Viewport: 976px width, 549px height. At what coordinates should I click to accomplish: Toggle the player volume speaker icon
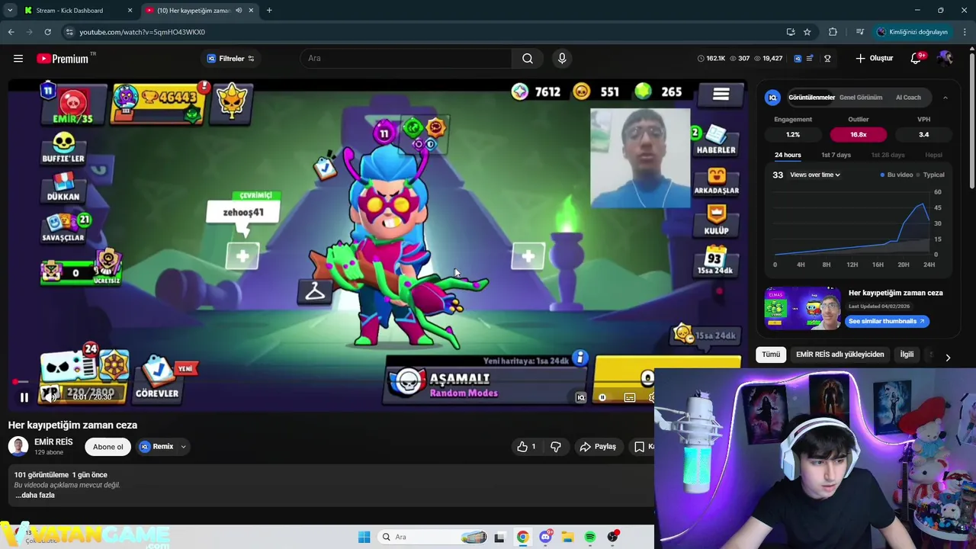pos(50,396)
